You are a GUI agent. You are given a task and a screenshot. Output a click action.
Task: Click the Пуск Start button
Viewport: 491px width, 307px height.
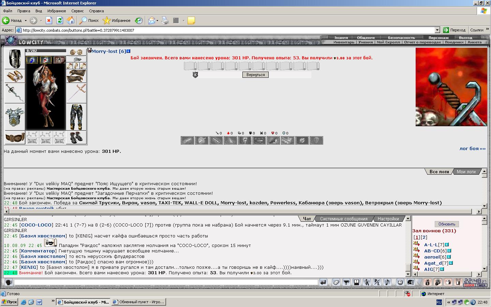10,302
